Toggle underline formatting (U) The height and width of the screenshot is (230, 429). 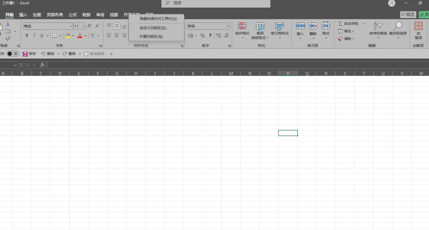click(x=42, y=35)
